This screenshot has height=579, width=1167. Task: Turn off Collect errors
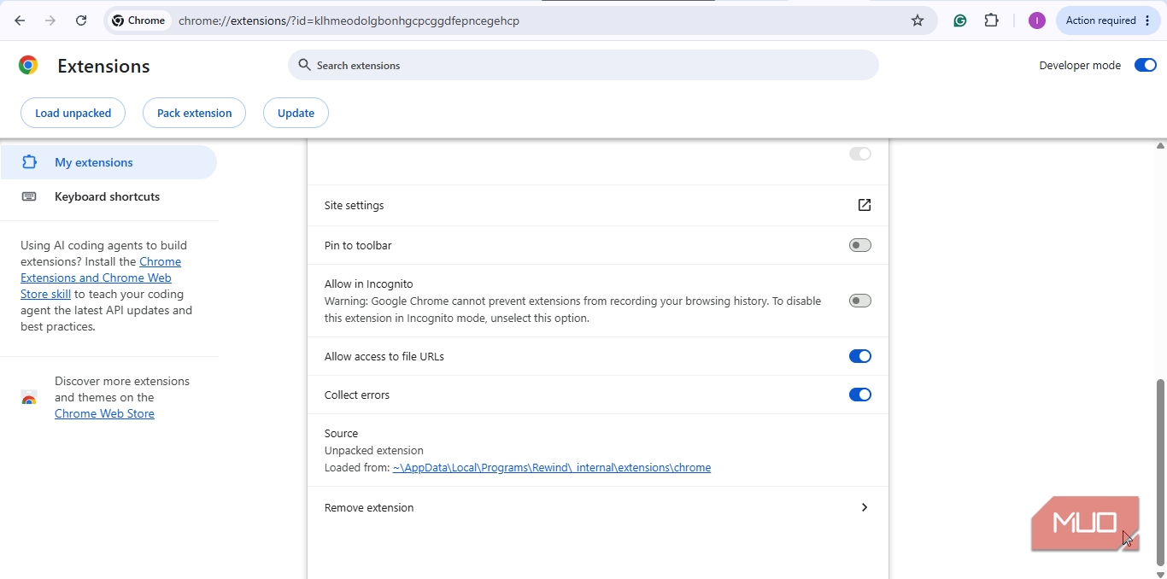[860, 395]
